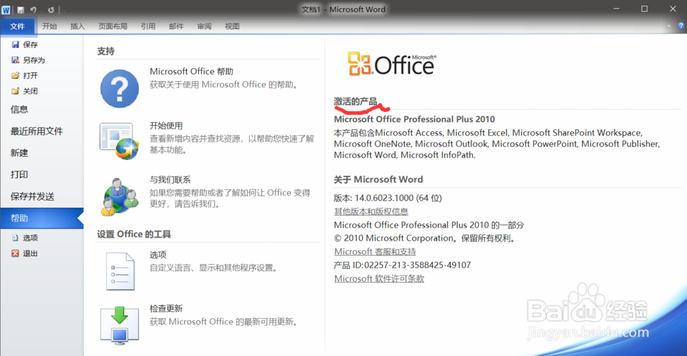
Task: Click the 文件 file tab
Action: 18,26
